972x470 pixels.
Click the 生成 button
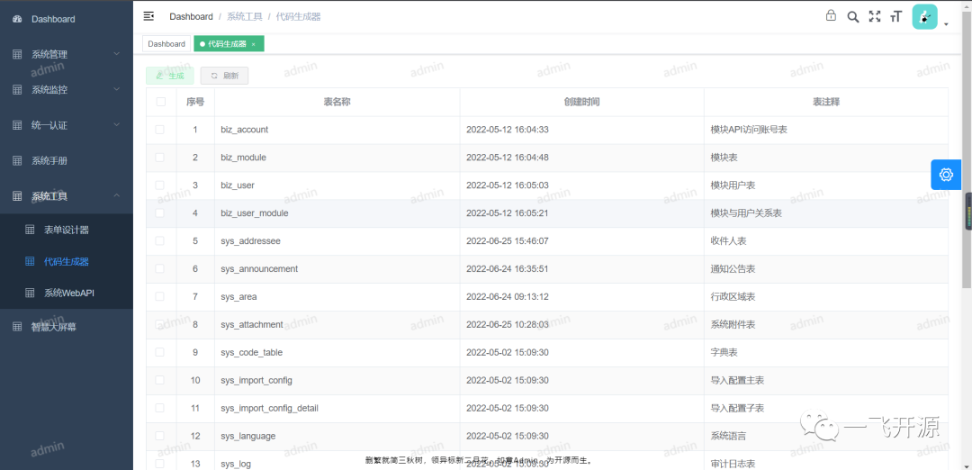[x=170, y=76]
